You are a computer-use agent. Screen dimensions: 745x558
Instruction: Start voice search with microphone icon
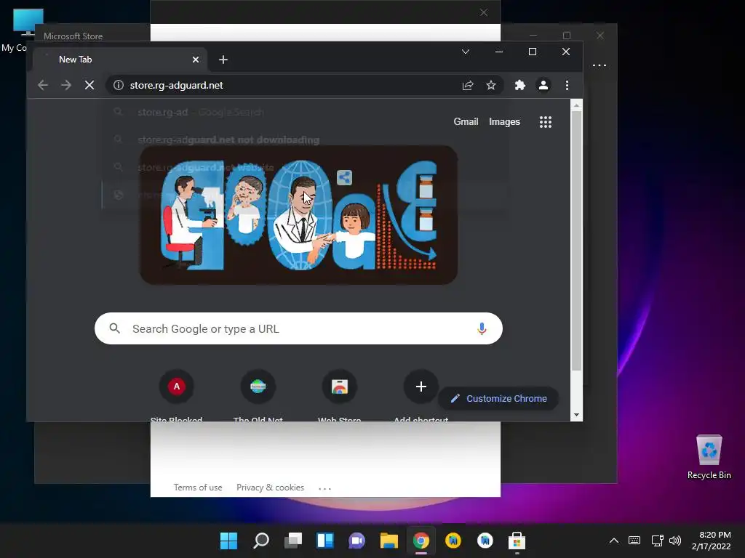click(x=482, y=328)
